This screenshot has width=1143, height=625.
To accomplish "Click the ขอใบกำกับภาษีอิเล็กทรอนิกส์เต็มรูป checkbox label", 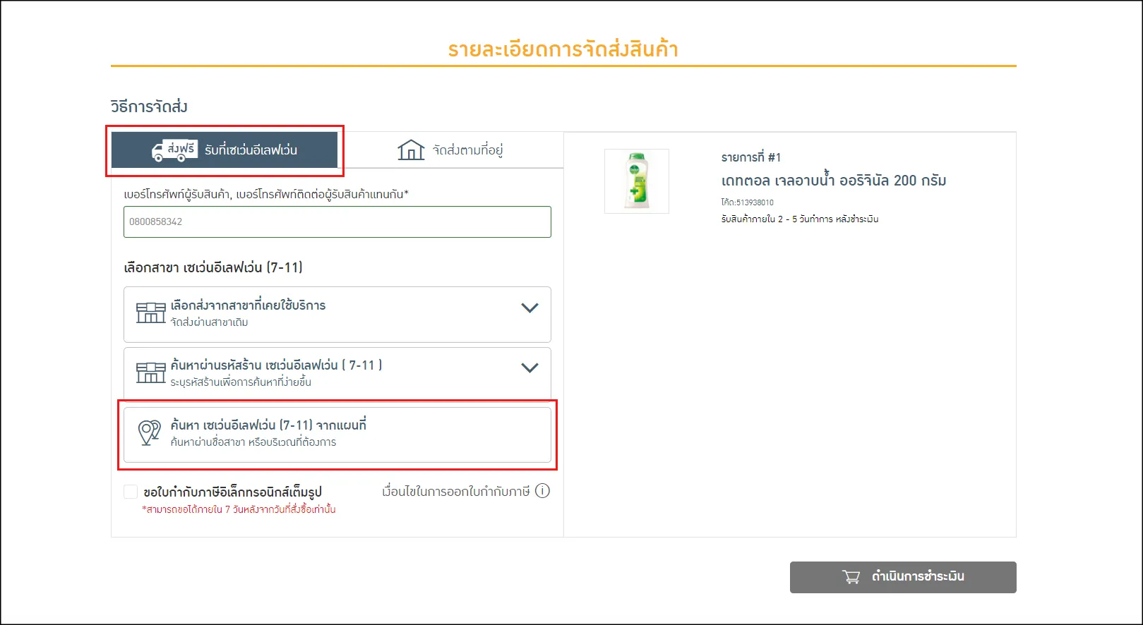I will pos(232,492).
